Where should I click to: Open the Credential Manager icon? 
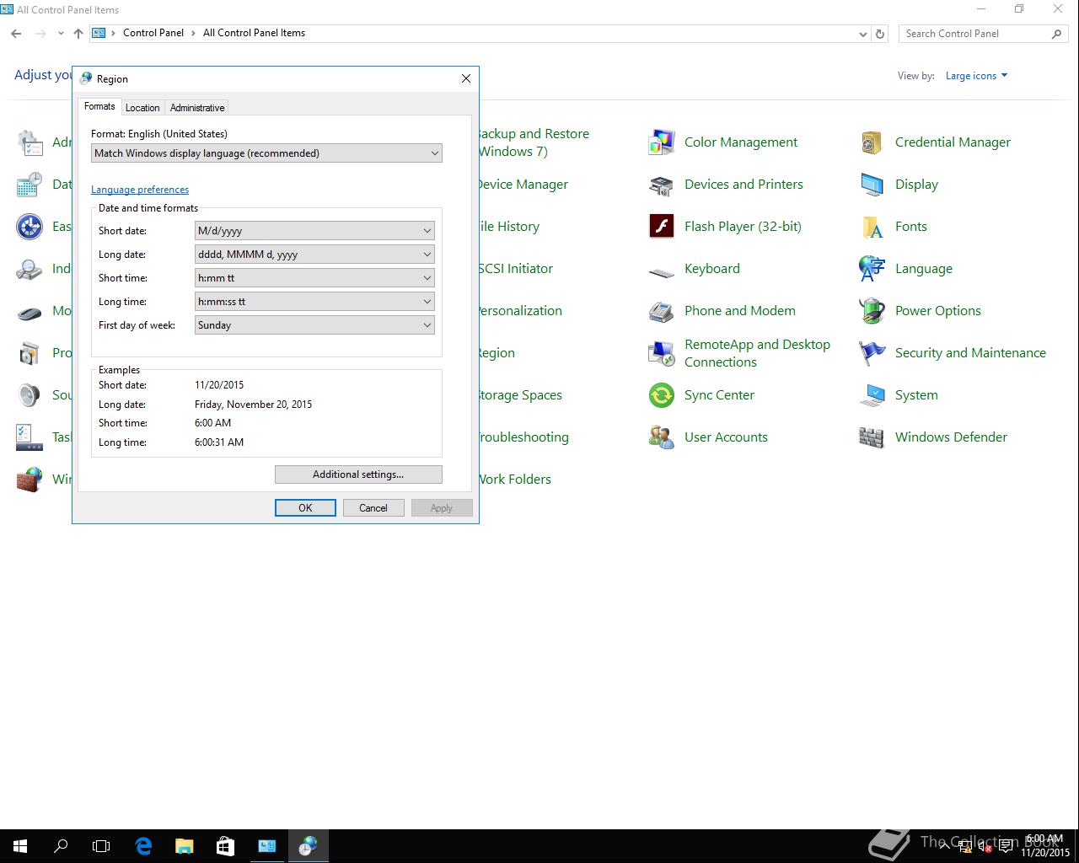point(872,142)
